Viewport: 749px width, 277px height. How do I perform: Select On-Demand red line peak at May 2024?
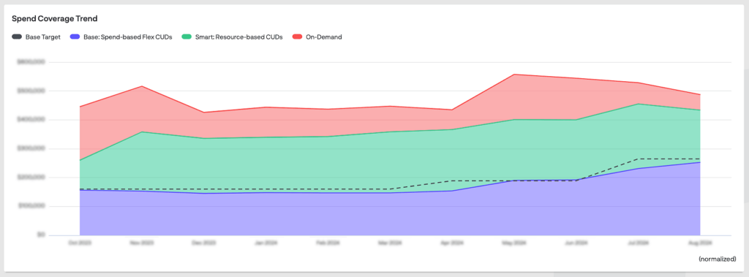tap(514, 74)
